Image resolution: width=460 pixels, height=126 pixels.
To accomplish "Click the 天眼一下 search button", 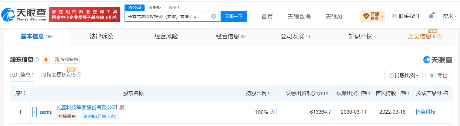I will click(x=234, y=16).
